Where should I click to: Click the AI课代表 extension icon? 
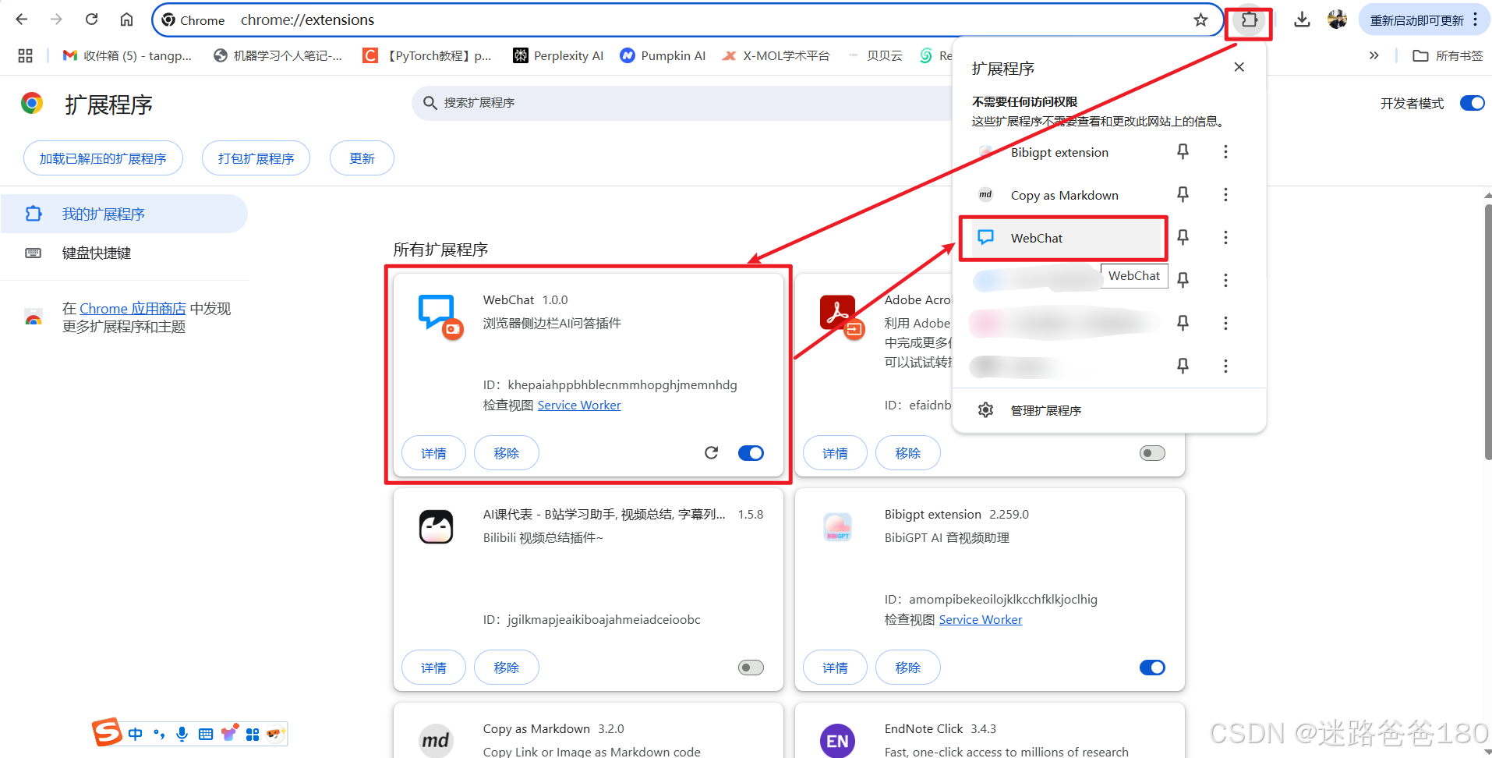pyautogui.click(x=436, y=527)
